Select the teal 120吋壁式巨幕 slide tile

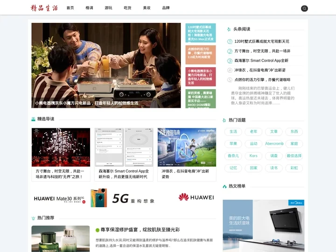(x=201, y=33)
